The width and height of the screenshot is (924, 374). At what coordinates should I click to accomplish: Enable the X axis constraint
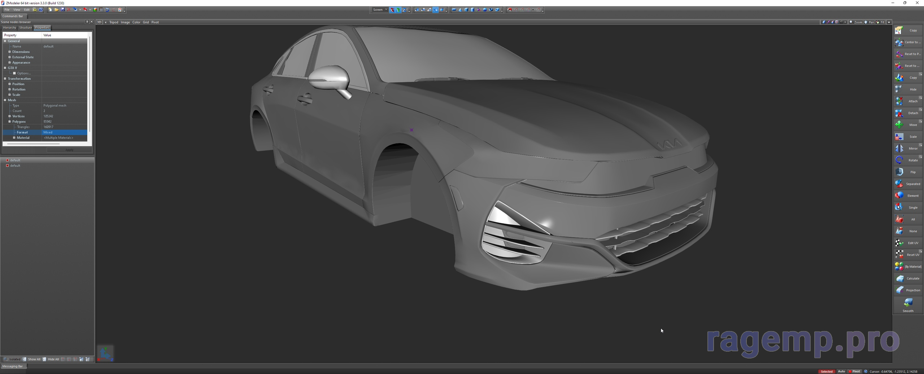(x=392, y=10)
